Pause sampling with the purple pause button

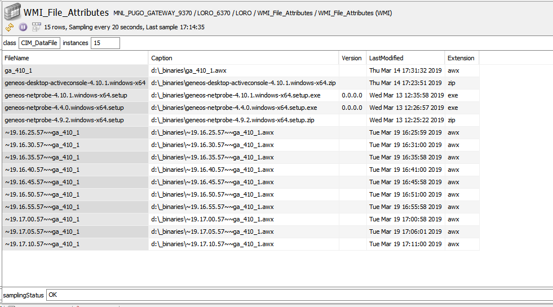pos(23,27)
